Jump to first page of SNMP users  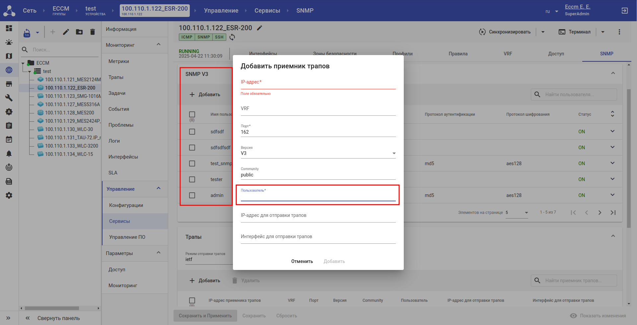(573, 213)
